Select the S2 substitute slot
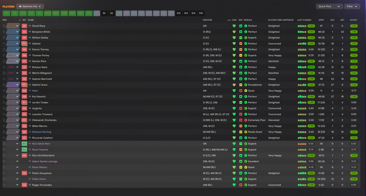The image size is (366, 196). click(104, 13)
